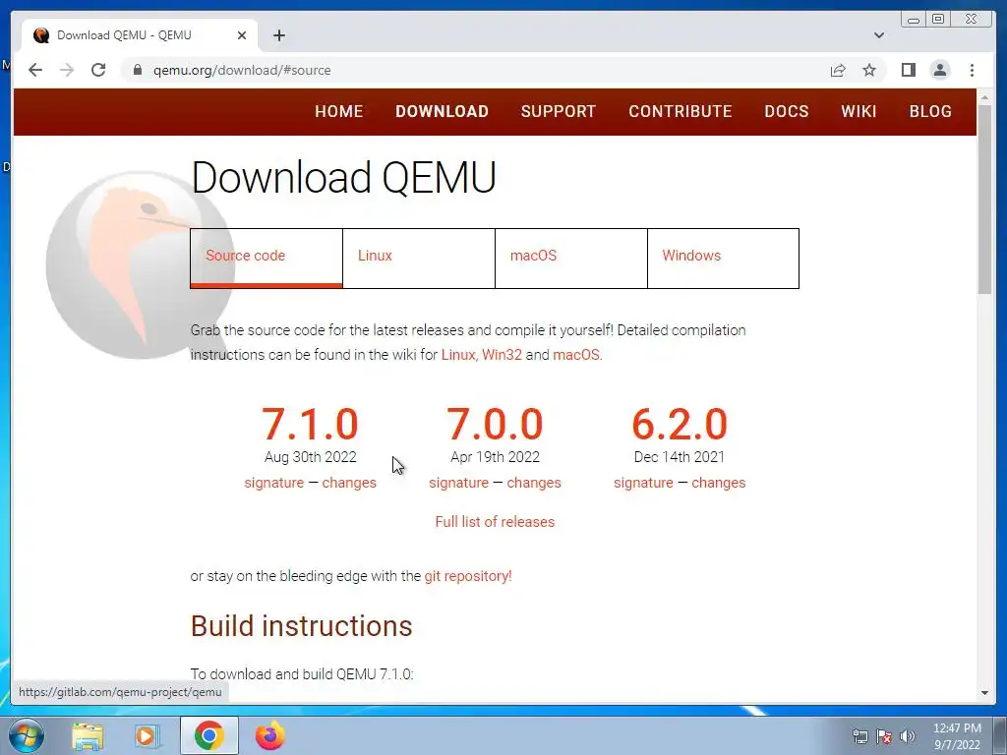
Task: Open the changes link for 6.2.0
Action: click(x=719, y=483)
